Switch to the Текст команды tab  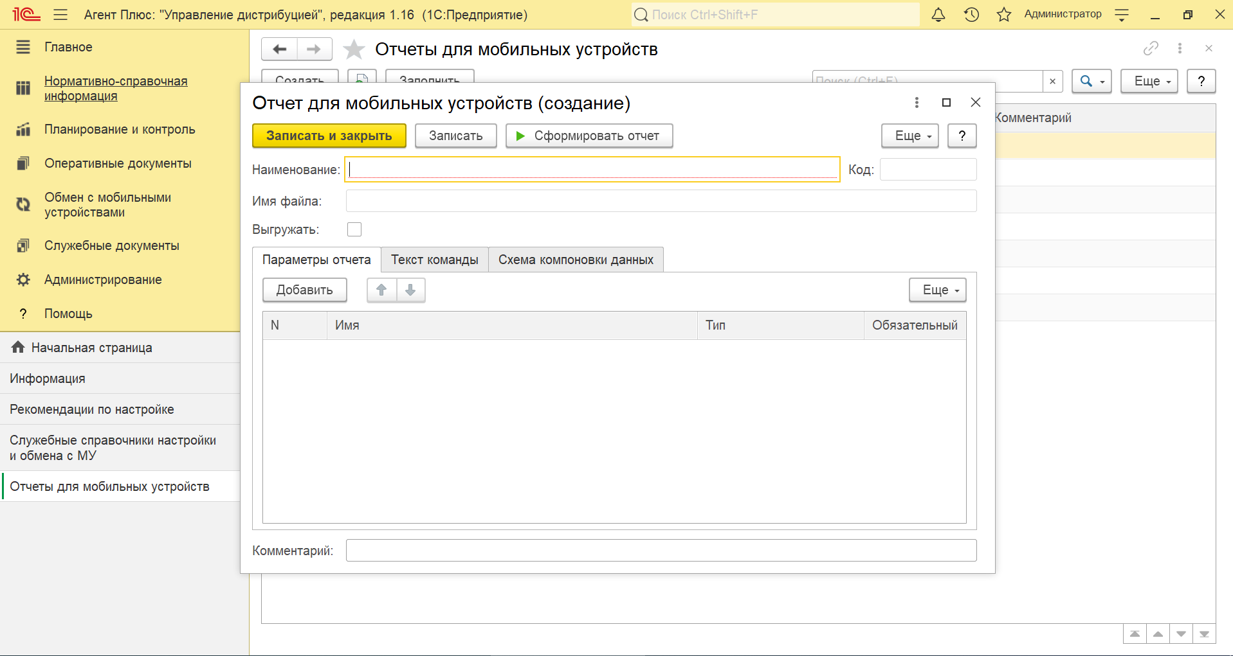coord(435,260)
